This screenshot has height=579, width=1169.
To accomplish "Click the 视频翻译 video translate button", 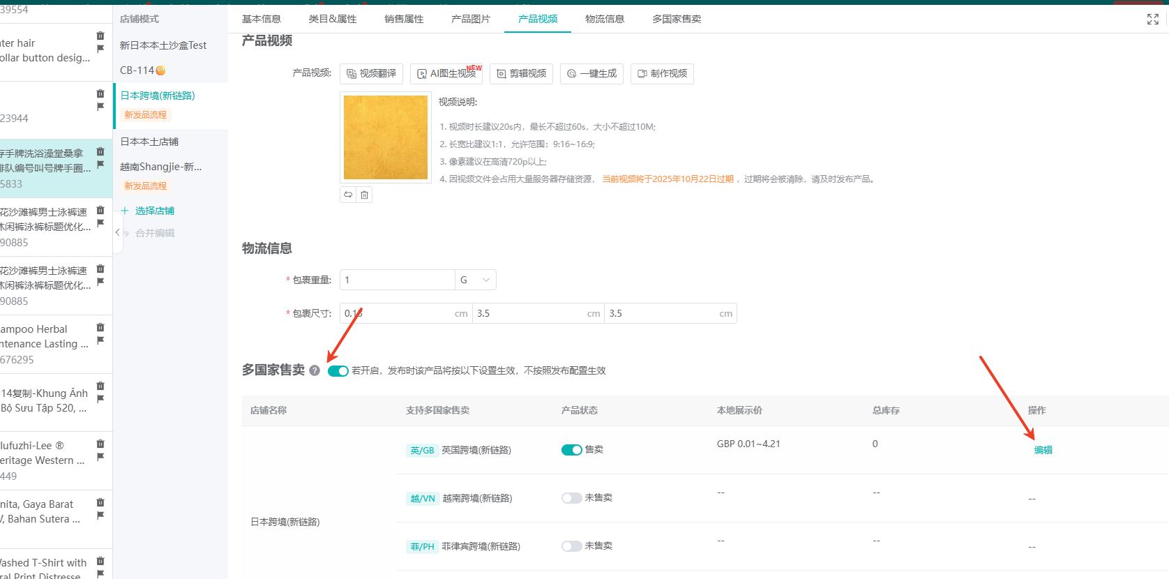I will 371,74.
